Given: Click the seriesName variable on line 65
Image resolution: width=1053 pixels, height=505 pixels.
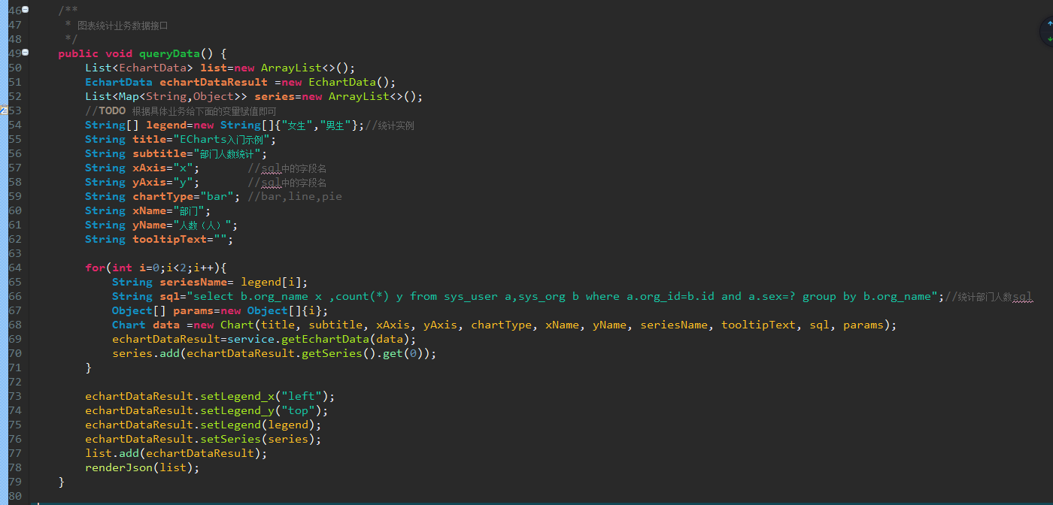Looking at the screenshot, I should pyautogui.click(x=193, y=282).
